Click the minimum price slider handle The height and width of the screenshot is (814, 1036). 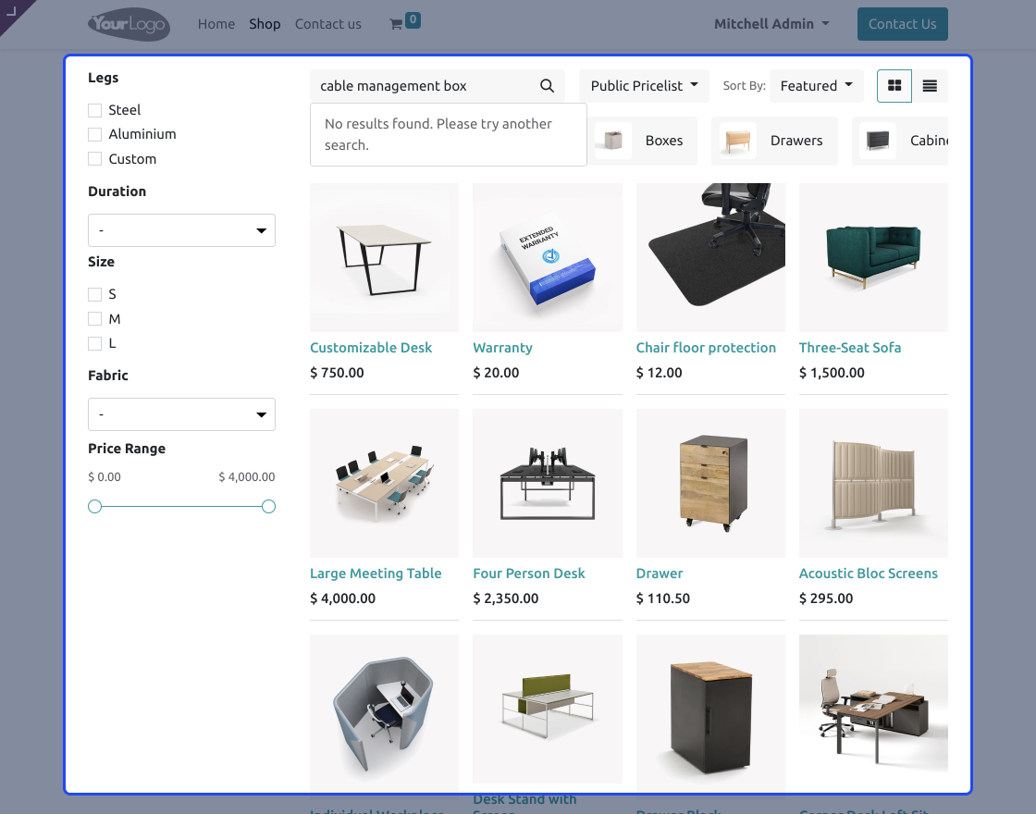click(95, 507)
